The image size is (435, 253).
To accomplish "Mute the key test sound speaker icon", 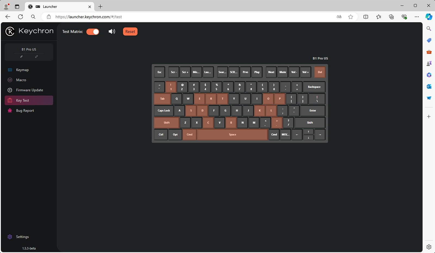I will [x=112, y=31].
